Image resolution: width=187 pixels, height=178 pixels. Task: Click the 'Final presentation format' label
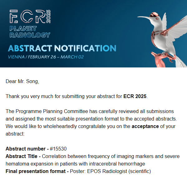tap(36, 171)
